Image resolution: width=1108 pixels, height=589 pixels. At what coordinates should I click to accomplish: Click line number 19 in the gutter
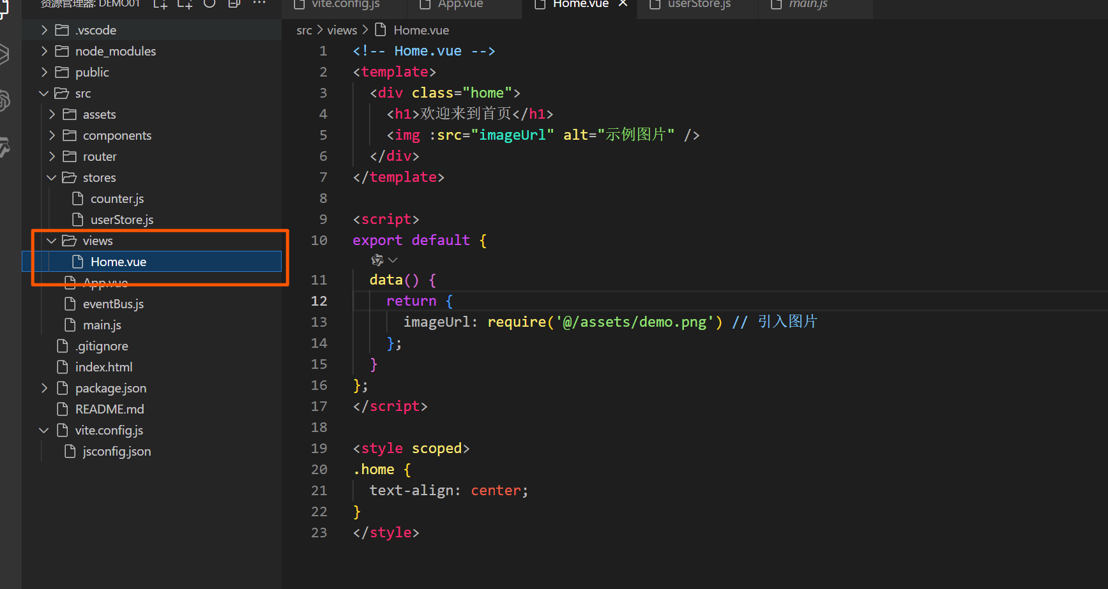tap(319, 448)
